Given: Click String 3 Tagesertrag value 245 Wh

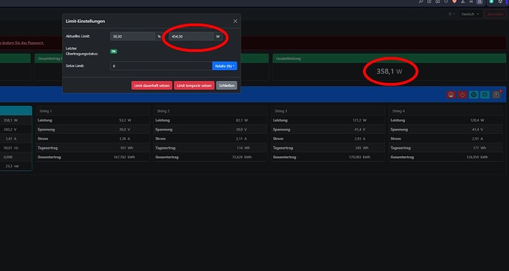Looking at the screenshot, I should [x=361, y=148].
